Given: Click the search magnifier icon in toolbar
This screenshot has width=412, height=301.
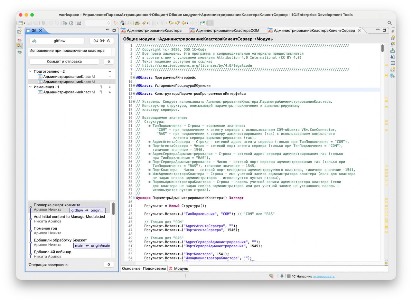Looking at the screenshot, I should pos(389,23).
